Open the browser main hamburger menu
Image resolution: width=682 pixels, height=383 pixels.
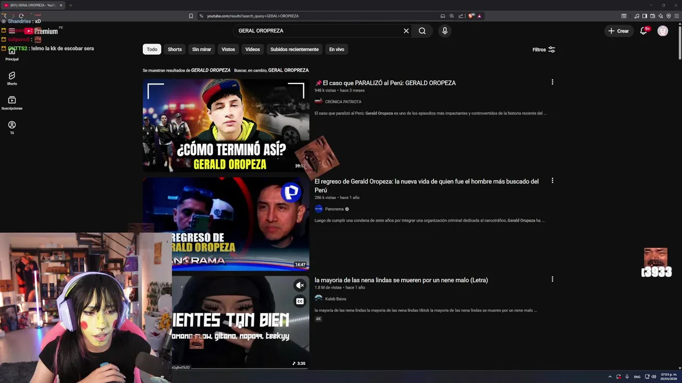[677, 16]
